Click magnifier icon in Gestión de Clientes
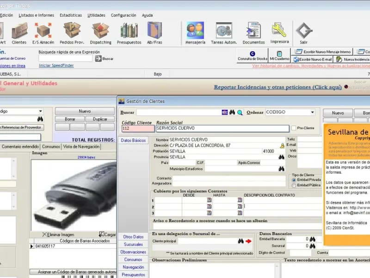This screenshot has height=278, width=370. tap(240, 113)
